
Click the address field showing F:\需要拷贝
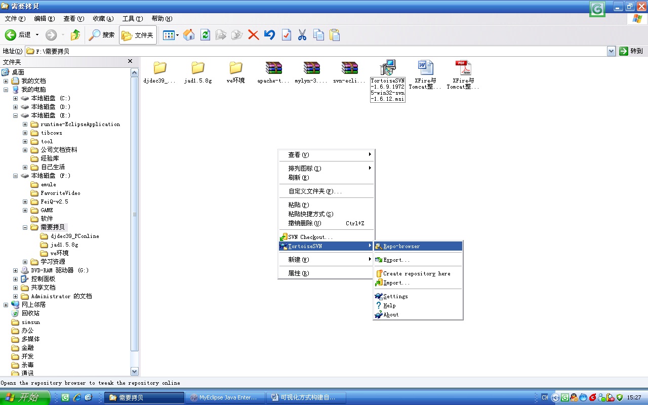click(315, 51)
